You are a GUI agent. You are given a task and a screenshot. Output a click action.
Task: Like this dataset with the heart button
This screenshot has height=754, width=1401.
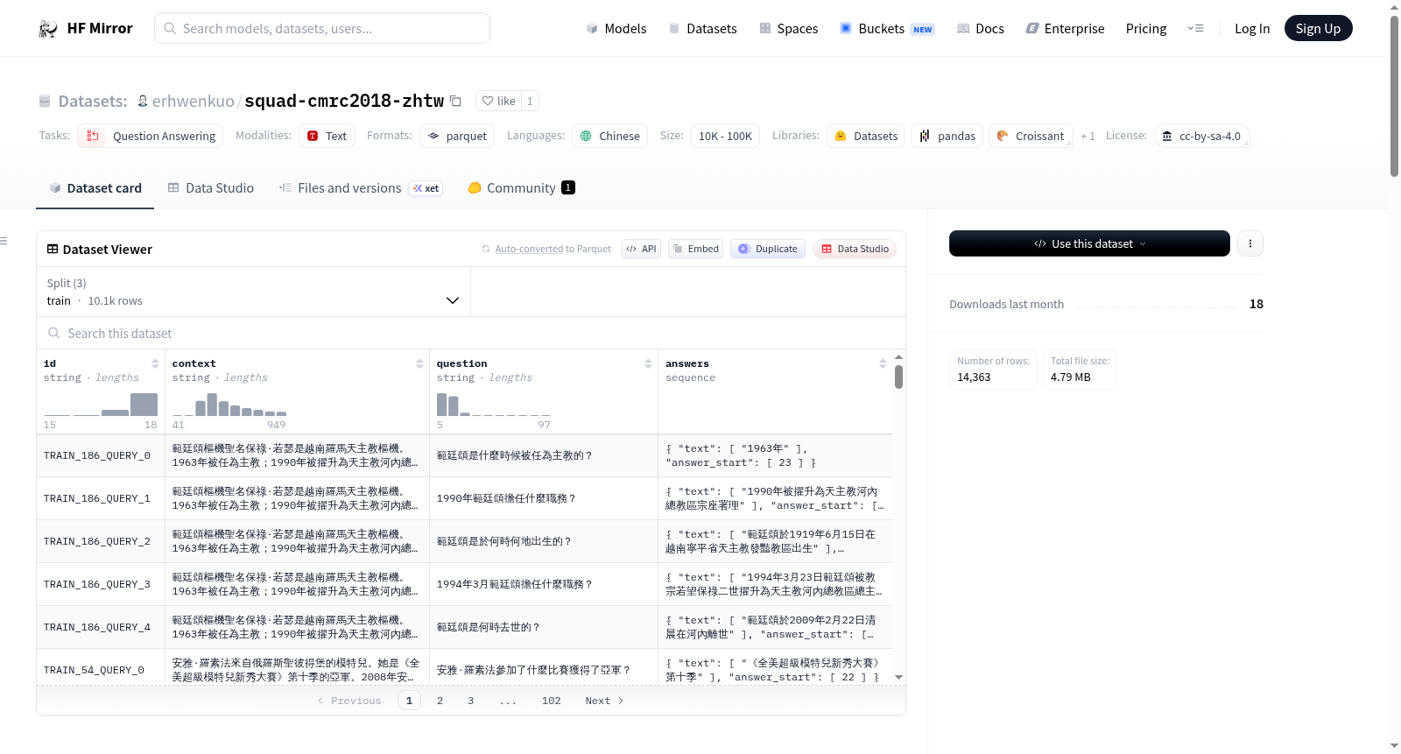[x=498, y=101]
